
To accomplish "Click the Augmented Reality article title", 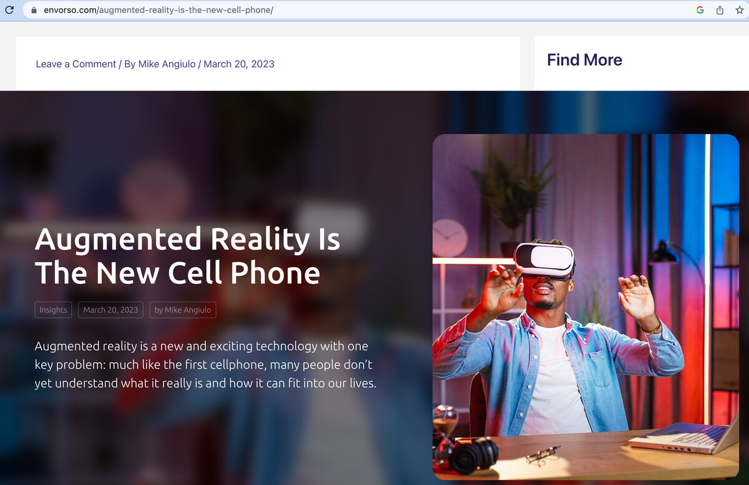I will (187, 256).
